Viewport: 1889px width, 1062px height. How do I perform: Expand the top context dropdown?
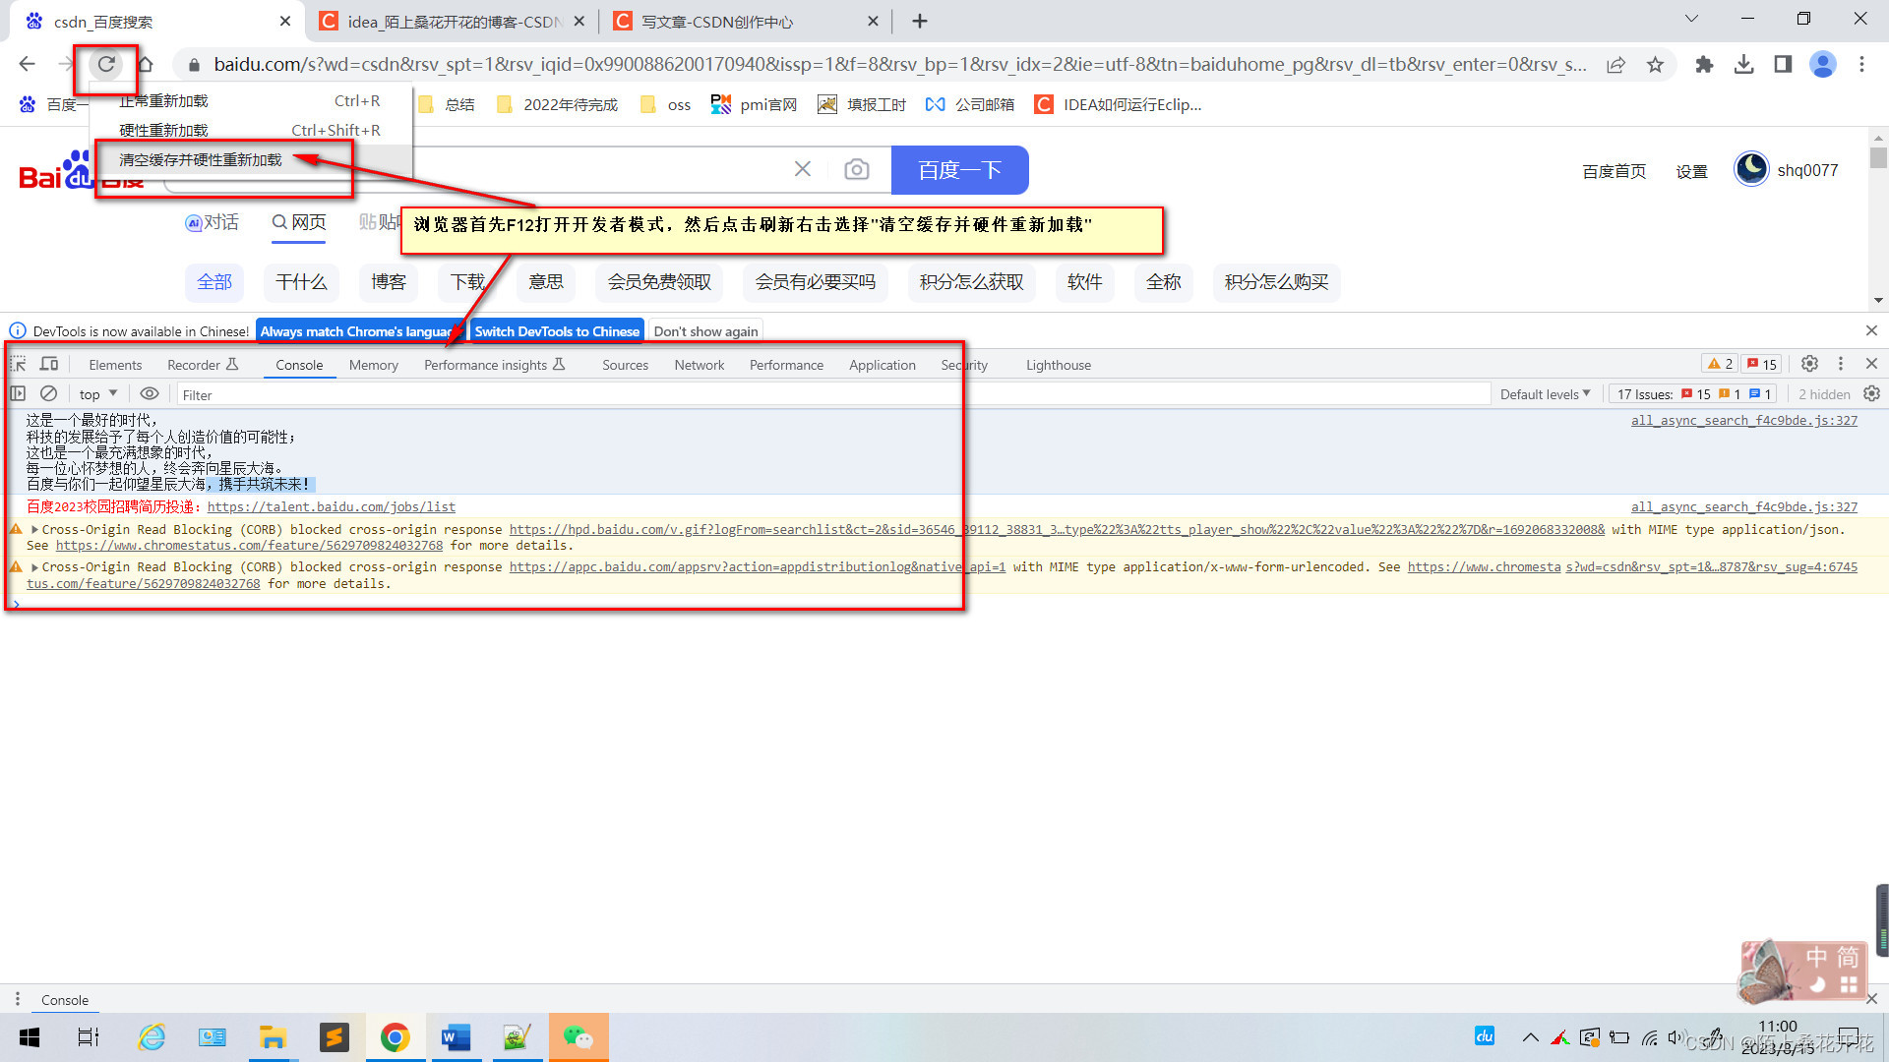pyautogui.click(x=98, y=394)
